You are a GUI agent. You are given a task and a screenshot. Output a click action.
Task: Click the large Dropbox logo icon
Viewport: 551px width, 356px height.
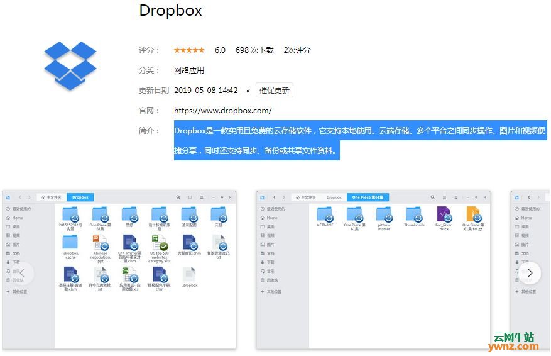pos(70,65)
